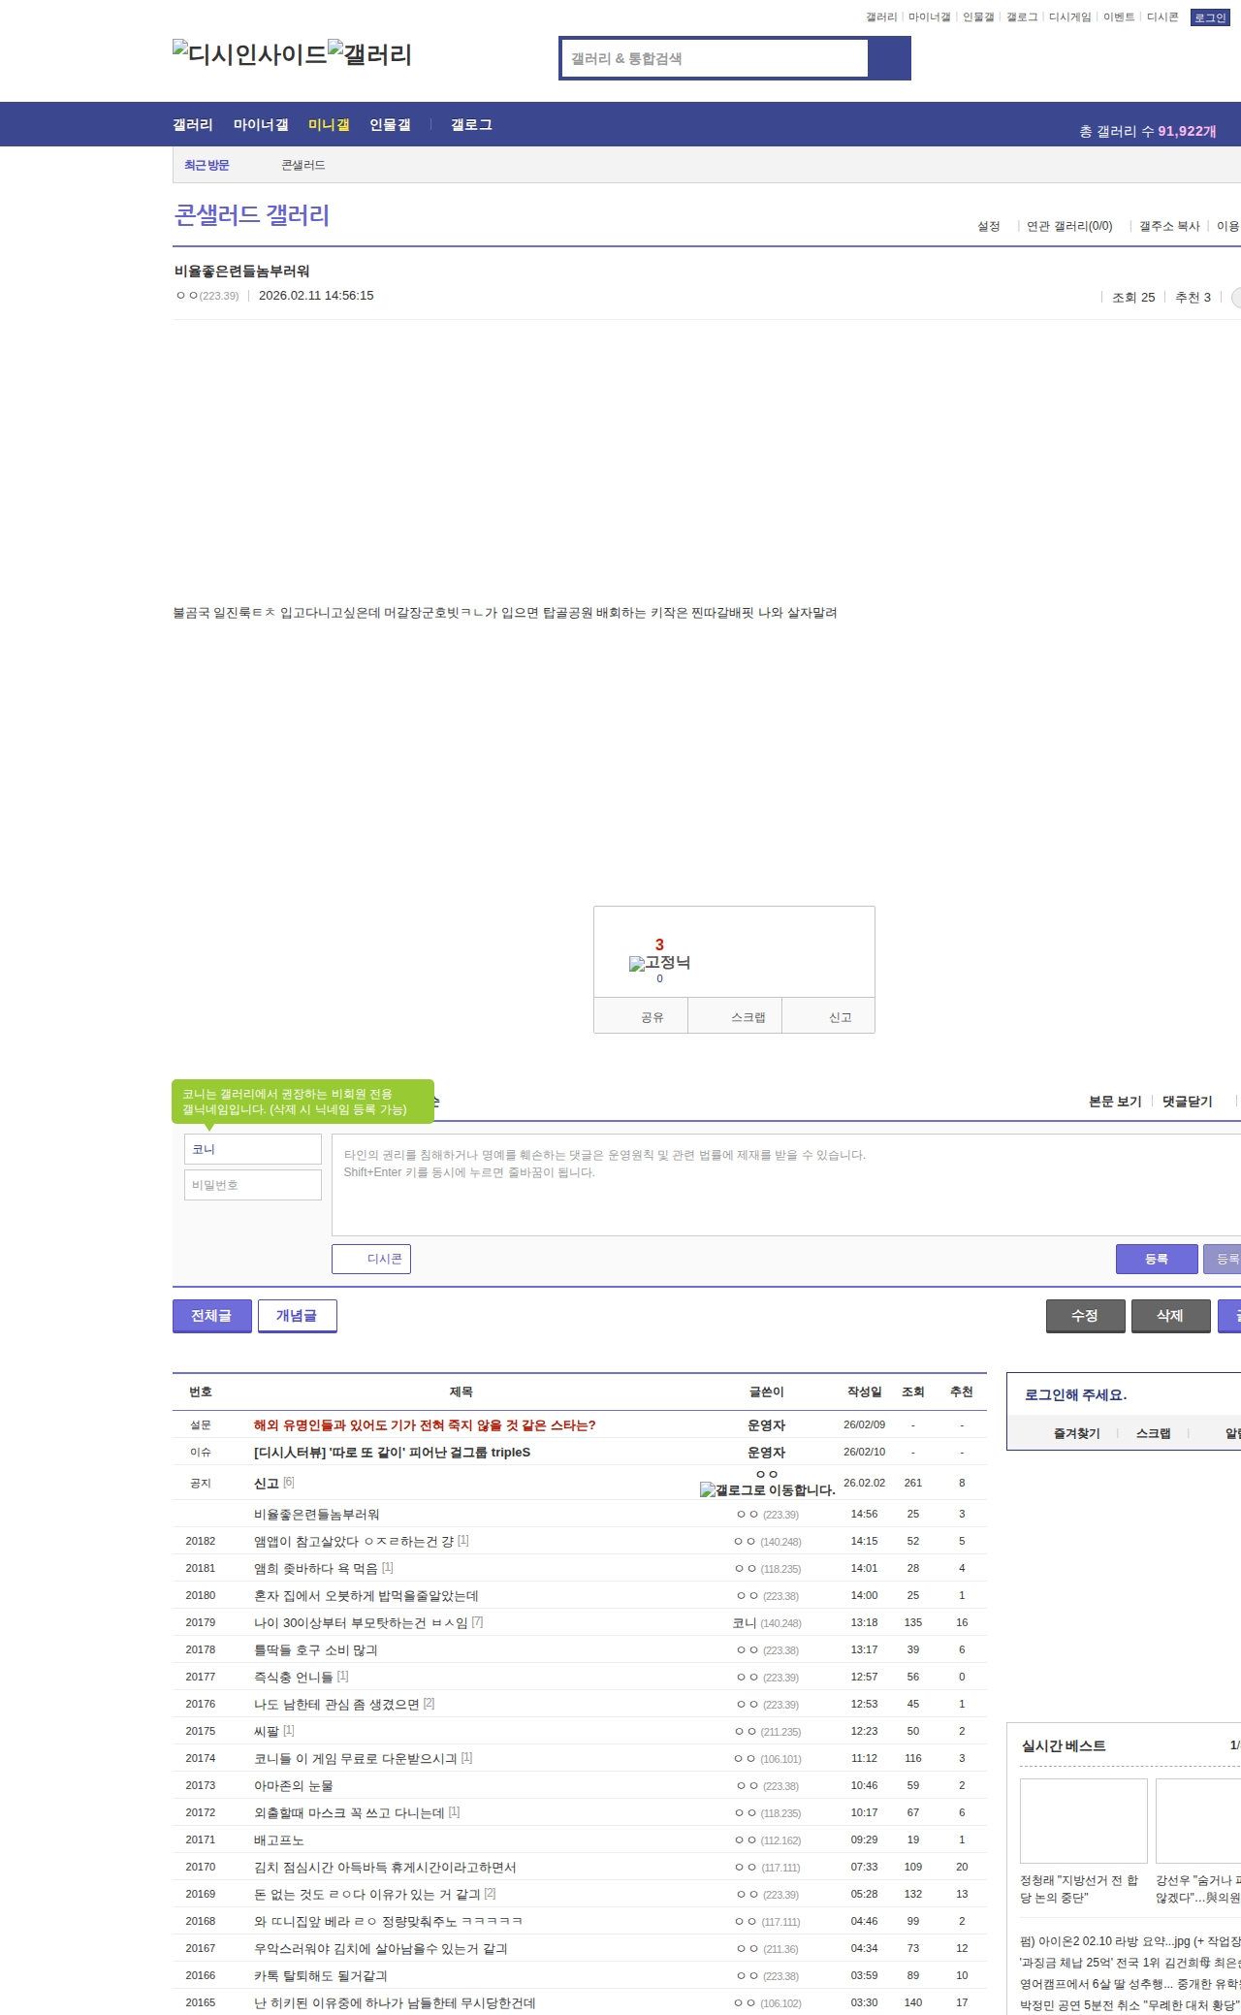
Task: Focus the 코니 nickname field
Action: pos(253,1149)
